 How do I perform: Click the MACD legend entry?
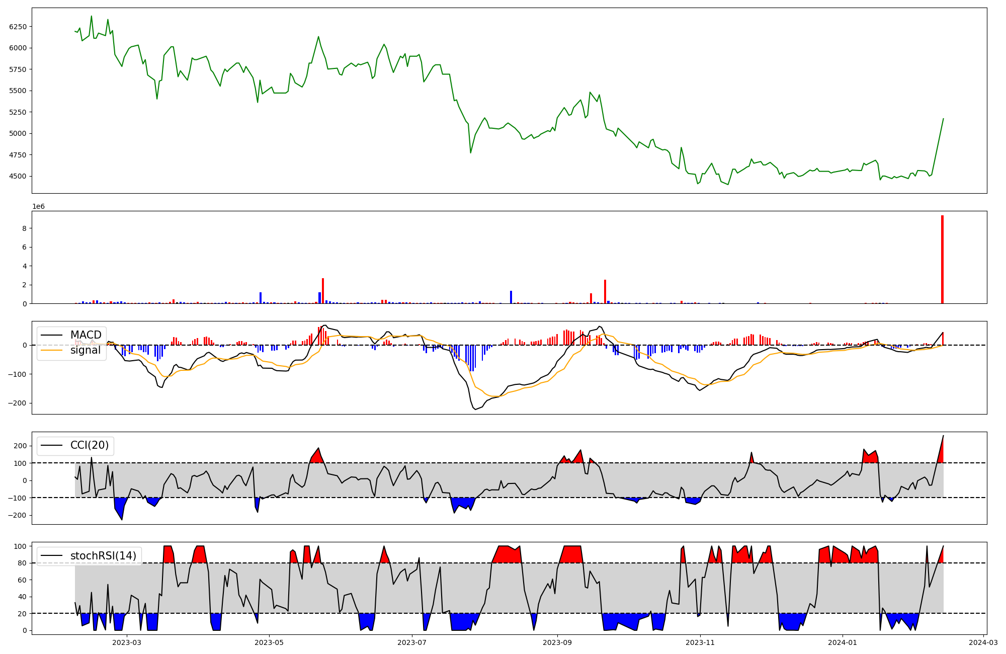pos(86,335)
